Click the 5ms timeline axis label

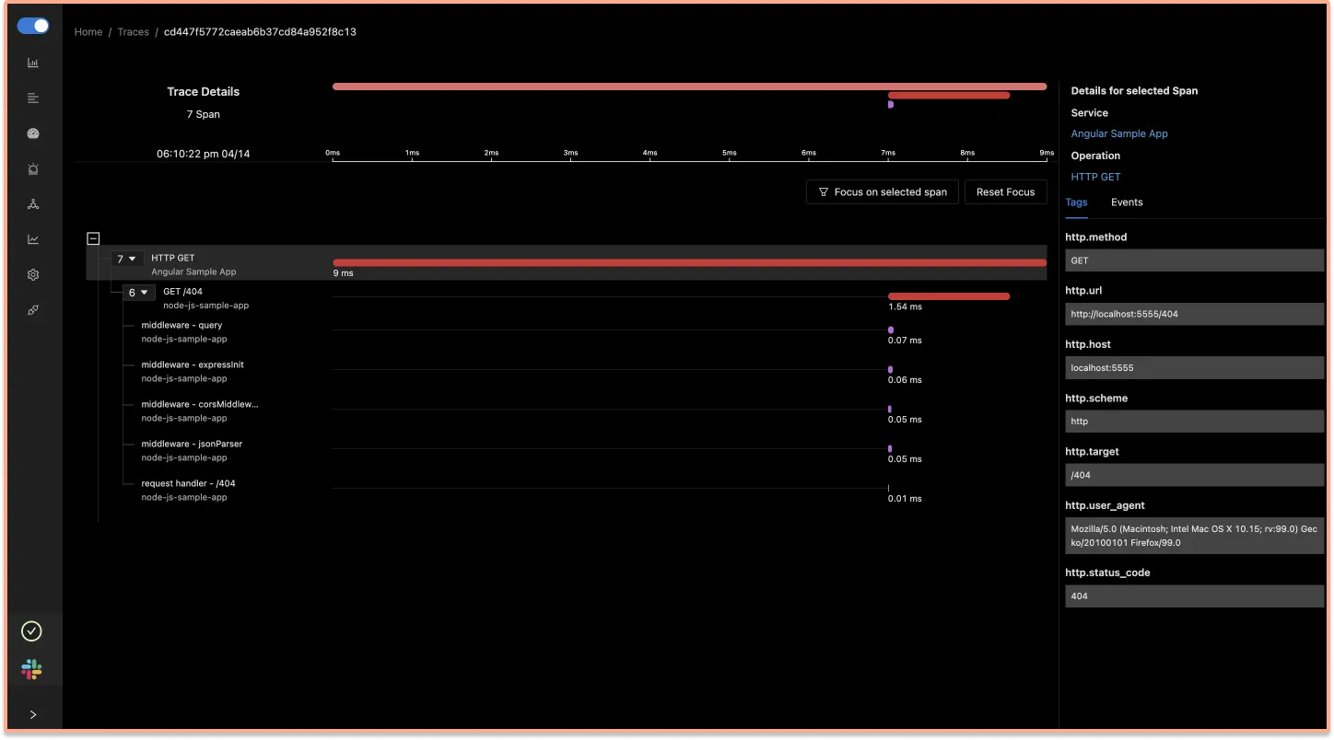click(730, 153)
